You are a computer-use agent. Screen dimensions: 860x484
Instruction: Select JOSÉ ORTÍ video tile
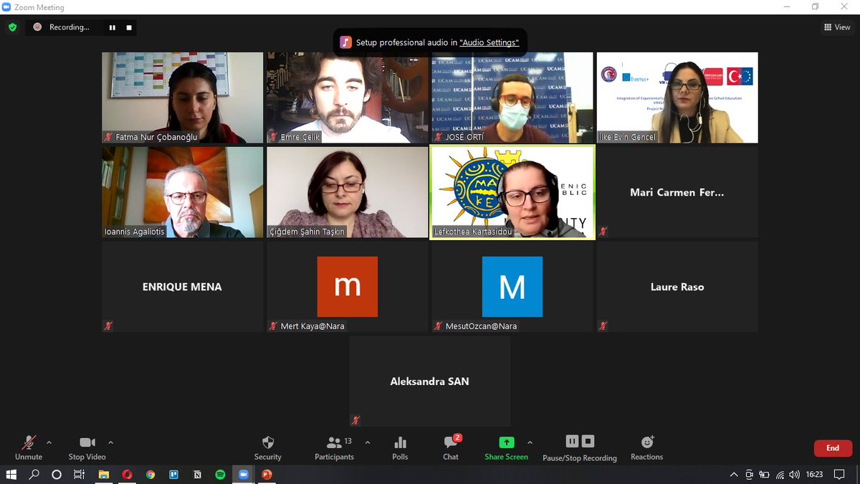click(512, 98)
